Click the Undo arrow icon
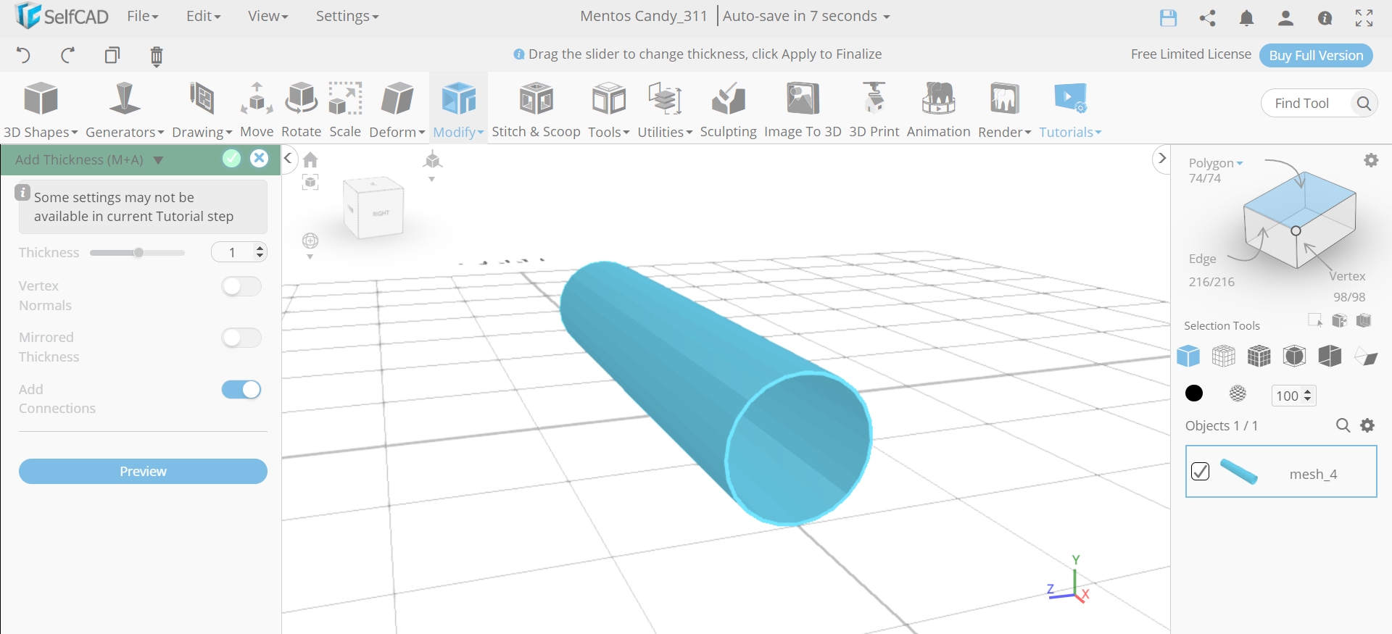Viewport: 1392px width, 634px height. (x=23, y=55)
